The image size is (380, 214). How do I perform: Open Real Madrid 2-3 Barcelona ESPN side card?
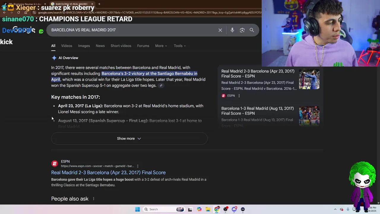(x=258, y=74)
